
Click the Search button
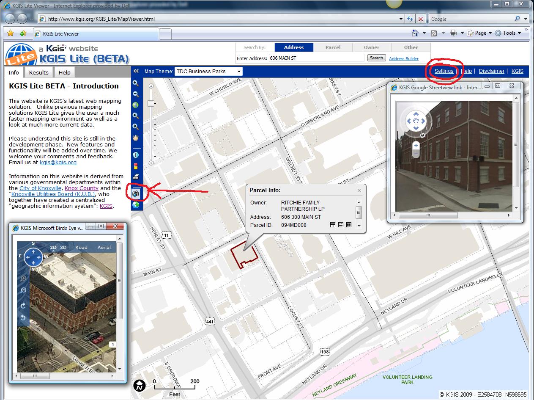[x=376, y=58]
